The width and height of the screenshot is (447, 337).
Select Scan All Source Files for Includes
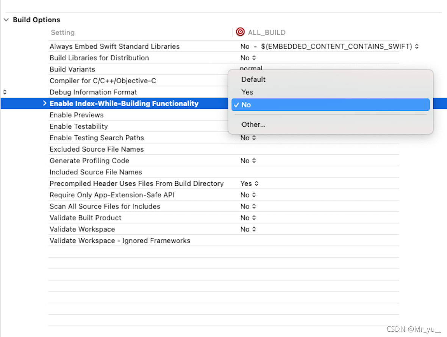105,207
